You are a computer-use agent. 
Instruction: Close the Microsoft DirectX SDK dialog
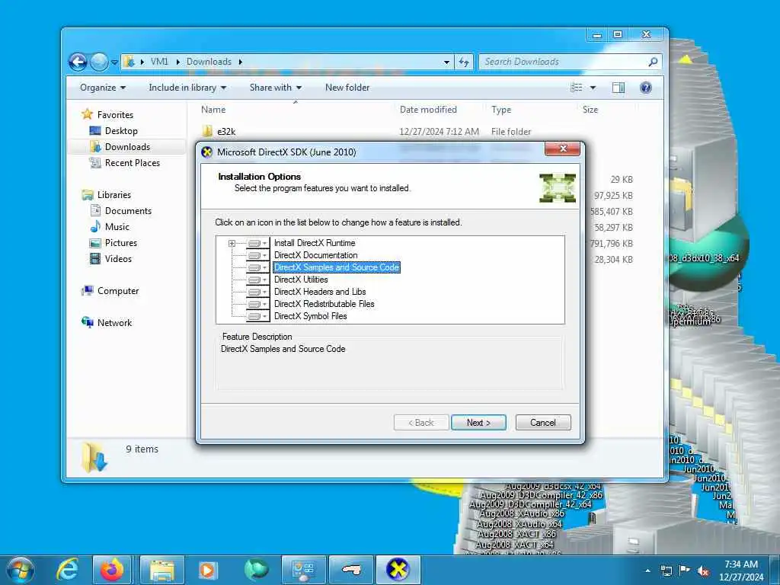[563, 149]
